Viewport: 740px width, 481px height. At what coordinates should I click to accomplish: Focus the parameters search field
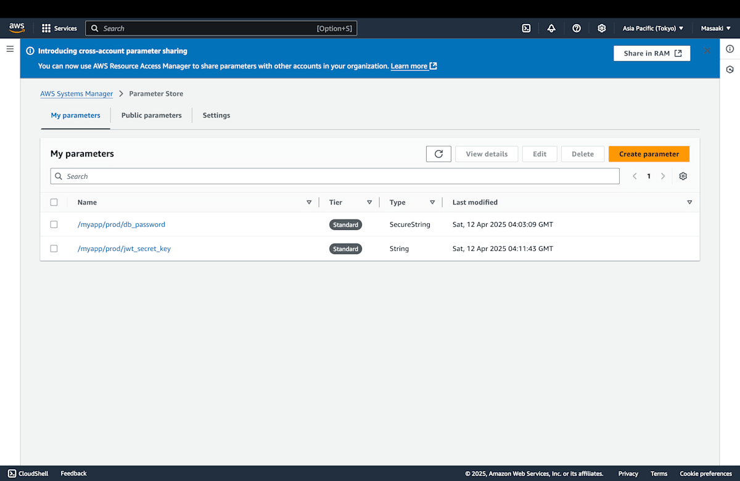pos(335,176)
